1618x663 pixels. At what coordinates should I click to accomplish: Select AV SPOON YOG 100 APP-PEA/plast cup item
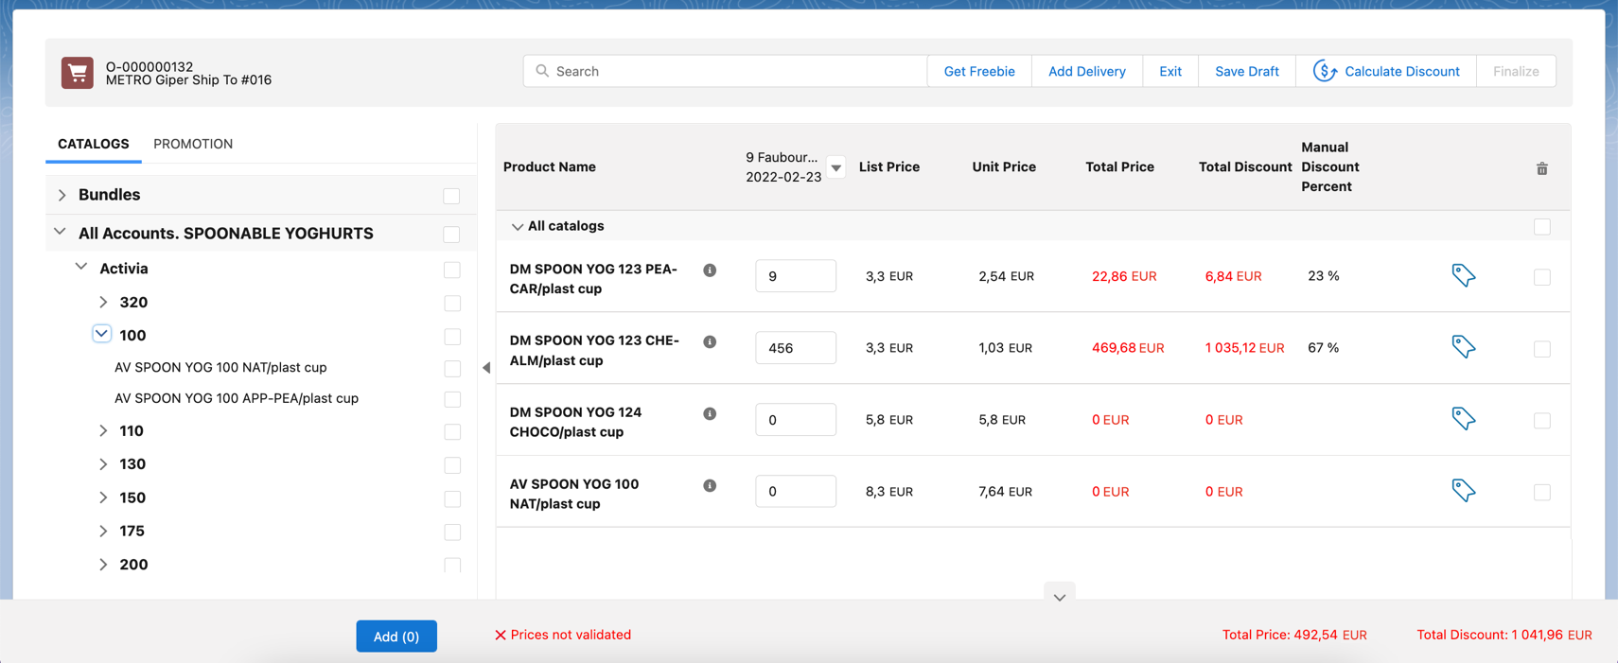pyautogui.click(x=237, y=398)
